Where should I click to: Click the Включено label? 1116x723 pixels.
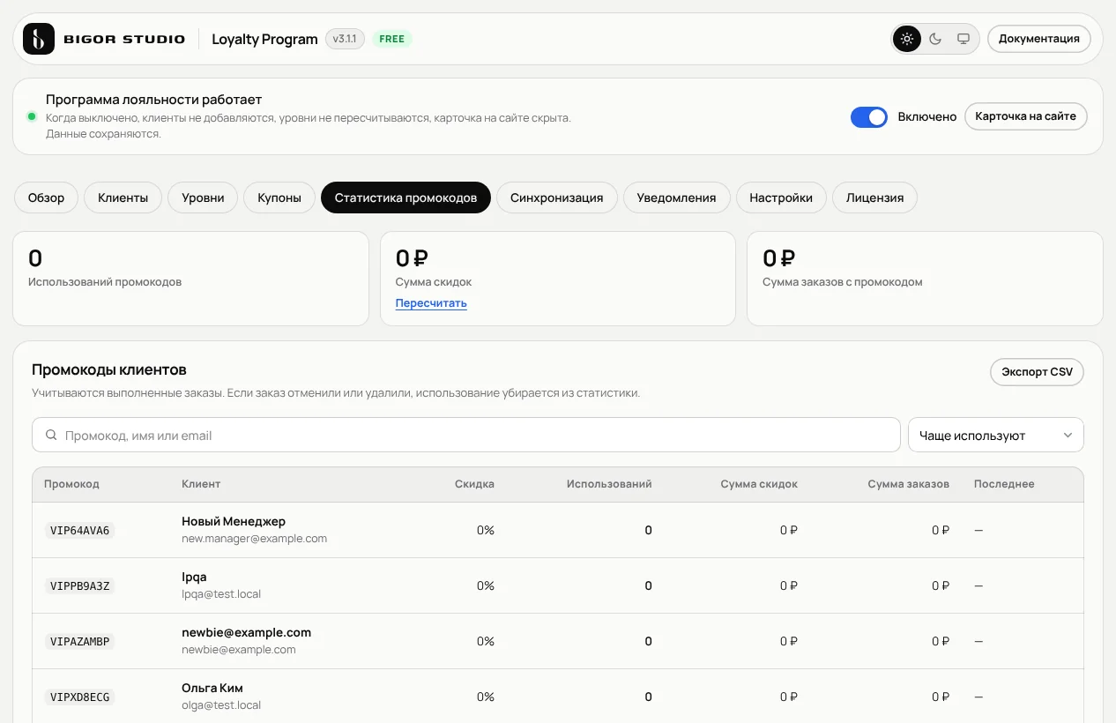[x=927, y=116]
